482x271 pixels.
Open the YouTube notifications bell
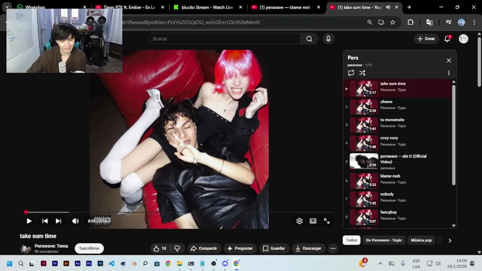447,39
